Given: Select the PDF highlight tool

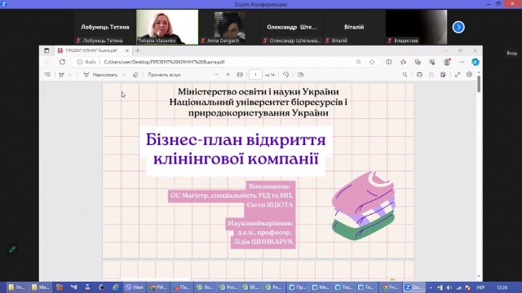Looking at the screenshot, I should pos(62,75).
